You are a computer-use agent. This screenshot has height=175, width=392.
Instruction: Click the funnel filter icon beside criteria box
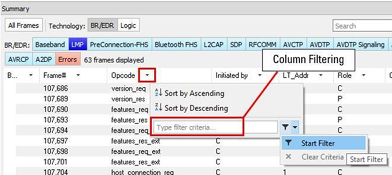[286, 127]
